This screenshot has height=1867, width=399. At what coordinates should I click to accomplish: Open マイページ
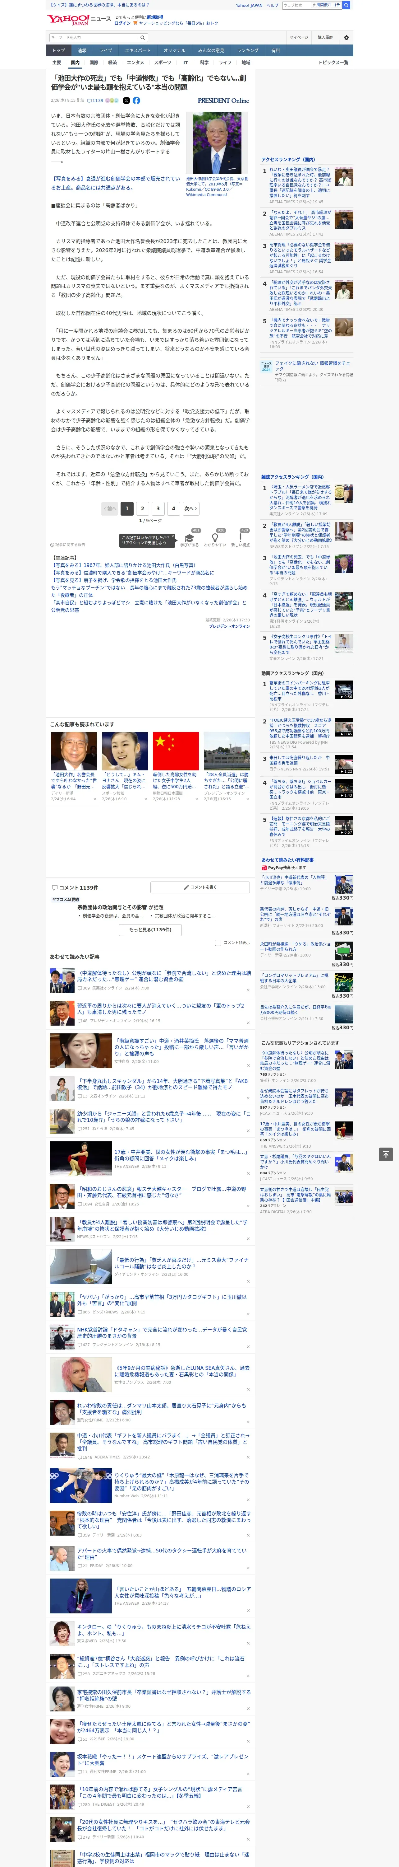click(x=298, y=37)
